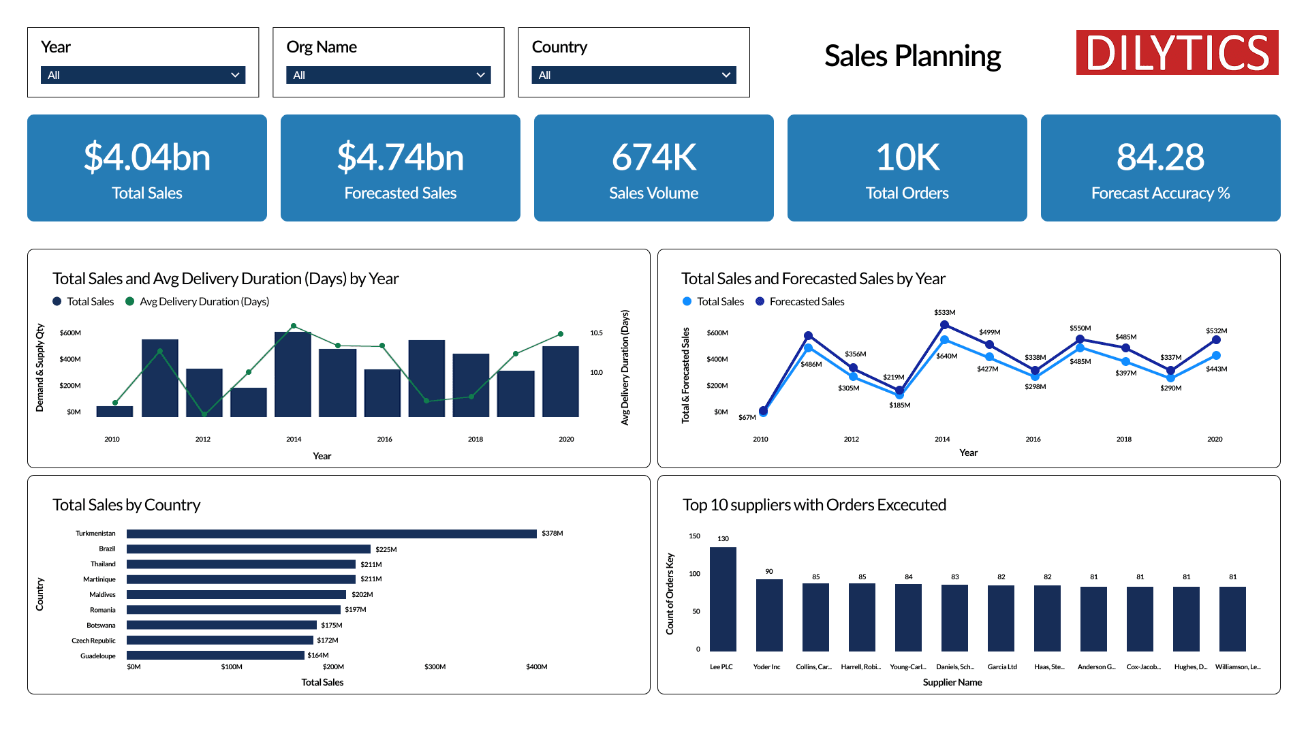Open the Year filter dropdown
Image resolution: width=1308 pixels, height=736 pixels.
coord(142,75)
